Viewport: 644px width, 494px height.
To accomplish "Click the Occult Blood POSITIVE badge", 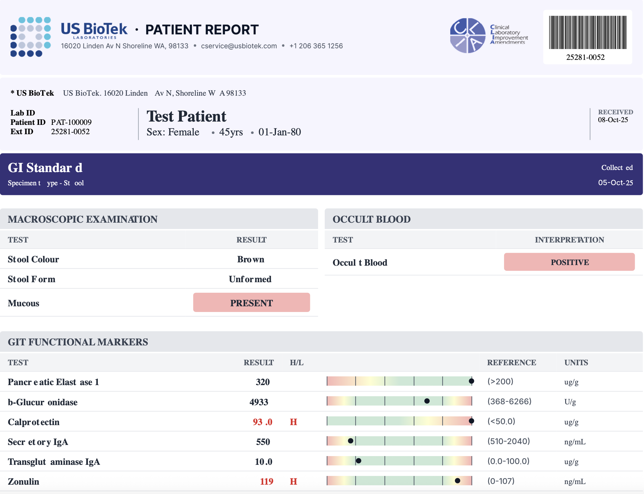I will click(569, 262).
